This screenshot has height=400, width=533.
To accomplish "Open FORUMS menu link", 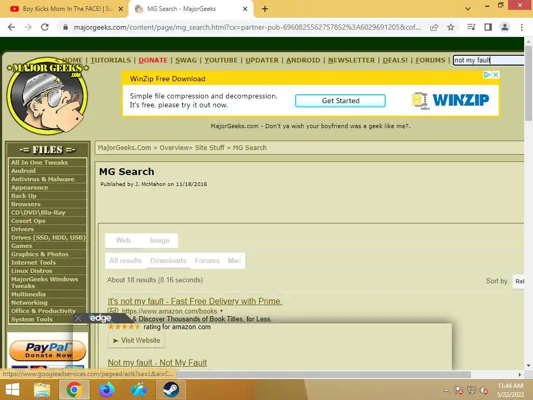I will click(430, 60).
